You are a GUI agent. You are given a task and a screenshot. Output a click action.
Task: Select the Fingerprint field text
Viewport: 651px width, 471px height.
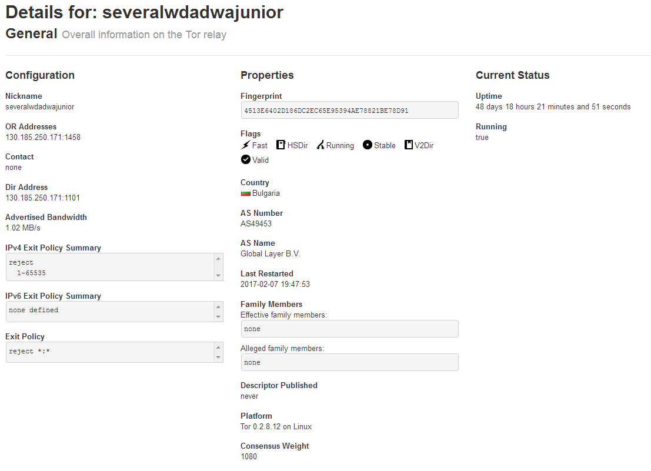tap(326, 111)
